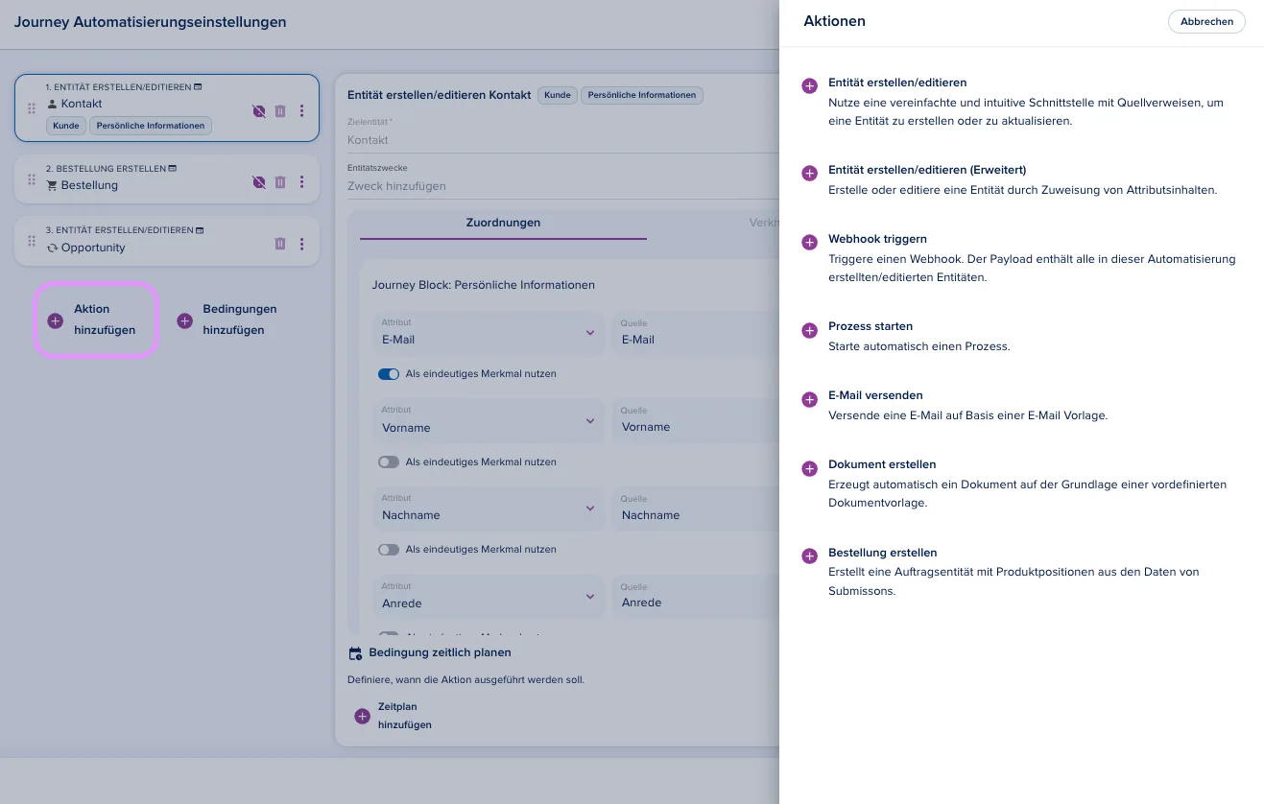Click the E-Mail Quelle field

(x=696, y=333)
